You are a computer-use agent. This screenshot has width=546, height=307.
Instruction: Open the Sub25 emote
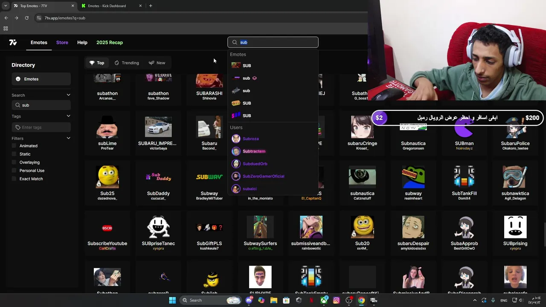pyautogui.click(x=107, y=182)
